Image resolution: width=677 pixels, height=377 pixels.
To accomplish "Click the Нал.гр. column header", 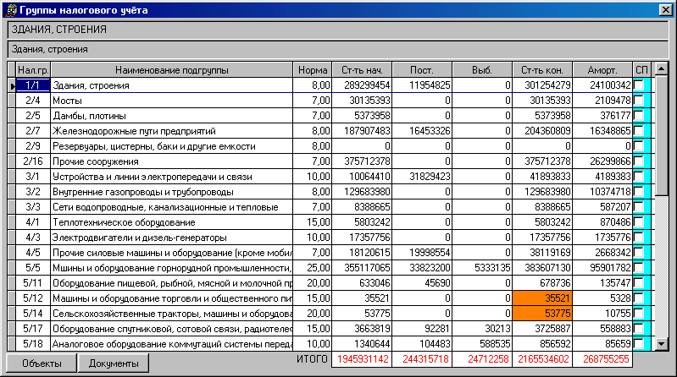I will point(33,70).
